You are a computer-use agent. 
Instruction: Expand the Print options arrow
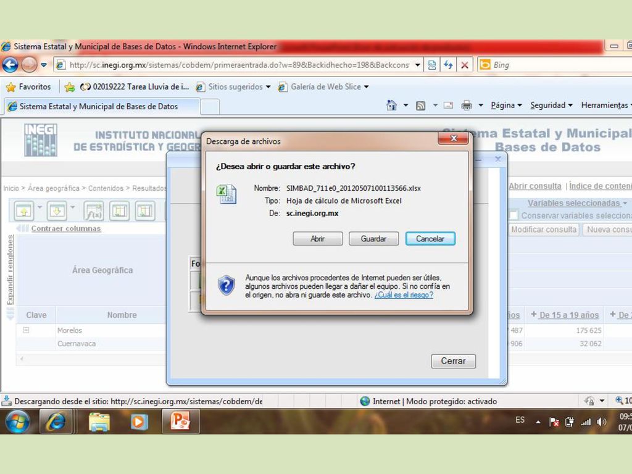pos(481,106)
